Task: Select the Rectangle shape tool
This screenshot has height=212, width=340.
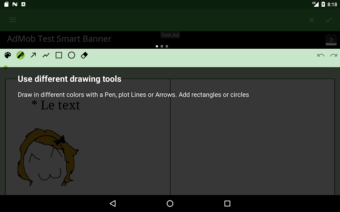Action: tap(59, 55)
